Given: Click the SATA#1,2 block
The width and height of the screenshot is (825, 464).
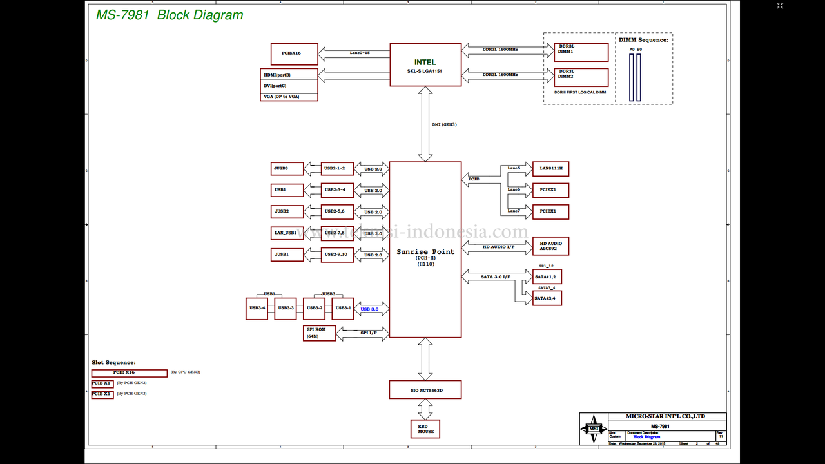Looking at the screenshot, I should point(547,276).
